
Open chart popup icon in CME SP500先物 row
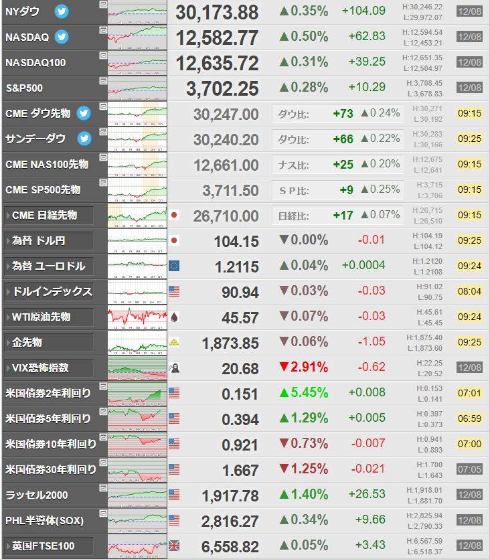tap(103, 183)
